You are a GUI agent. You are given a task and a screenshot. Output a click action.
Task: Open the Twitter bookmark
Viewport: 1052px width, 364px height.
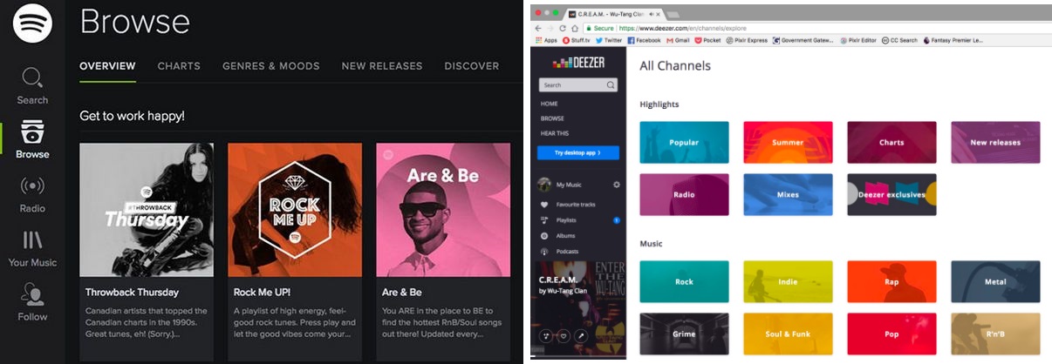[609, 40]
